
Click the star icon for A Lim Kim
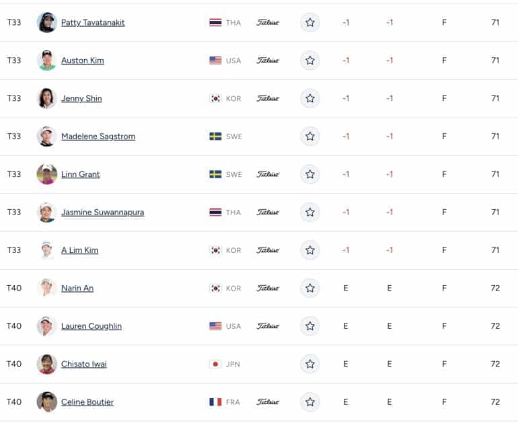[x=310, y=250]
